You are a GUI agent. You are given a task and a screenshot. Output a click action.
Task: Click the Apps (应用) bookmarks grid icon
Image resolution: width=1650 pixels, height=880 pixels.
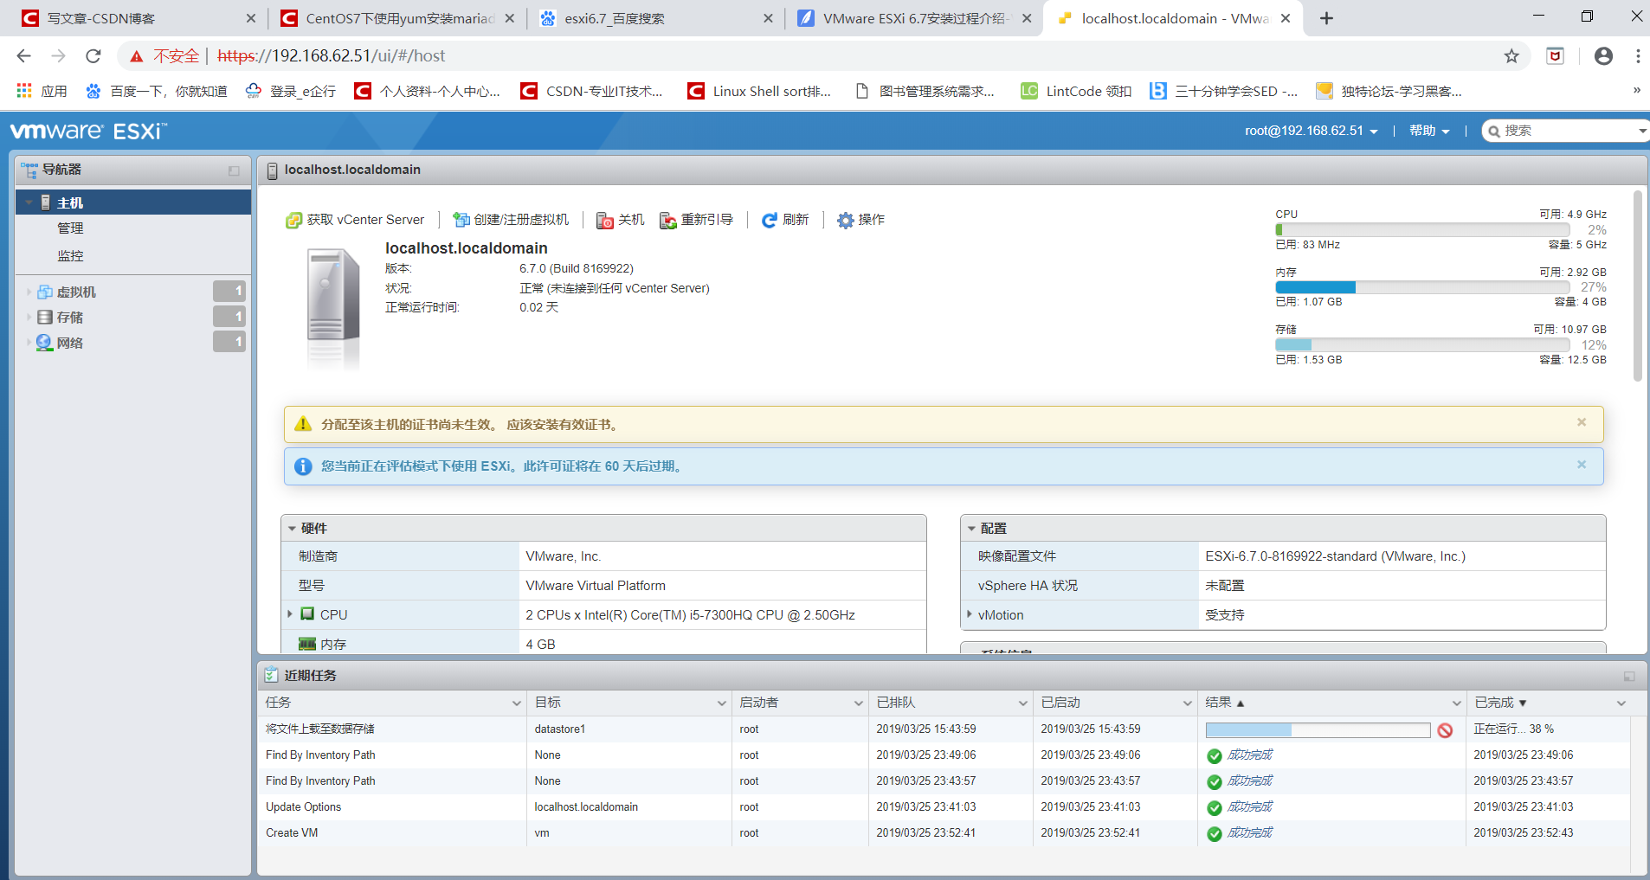[24, 91]
